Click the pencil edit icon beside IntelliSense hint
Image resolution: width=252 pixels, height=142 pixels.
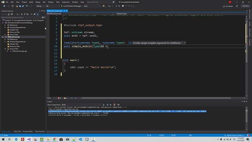tap(185, 43)
